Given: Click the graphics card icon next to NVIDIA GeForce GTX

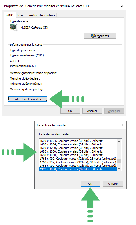Looking at the screenshot, I should [14, 27].
